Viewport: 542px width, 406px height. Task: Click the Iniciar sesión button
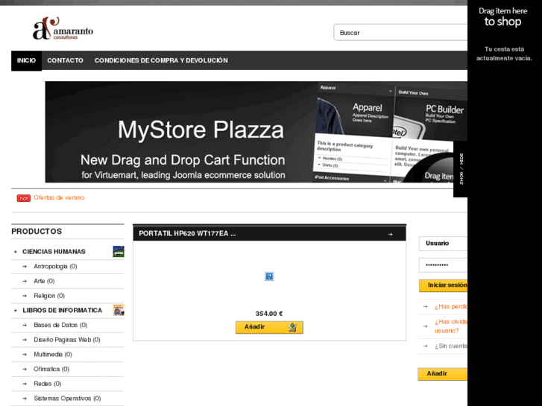443,285
